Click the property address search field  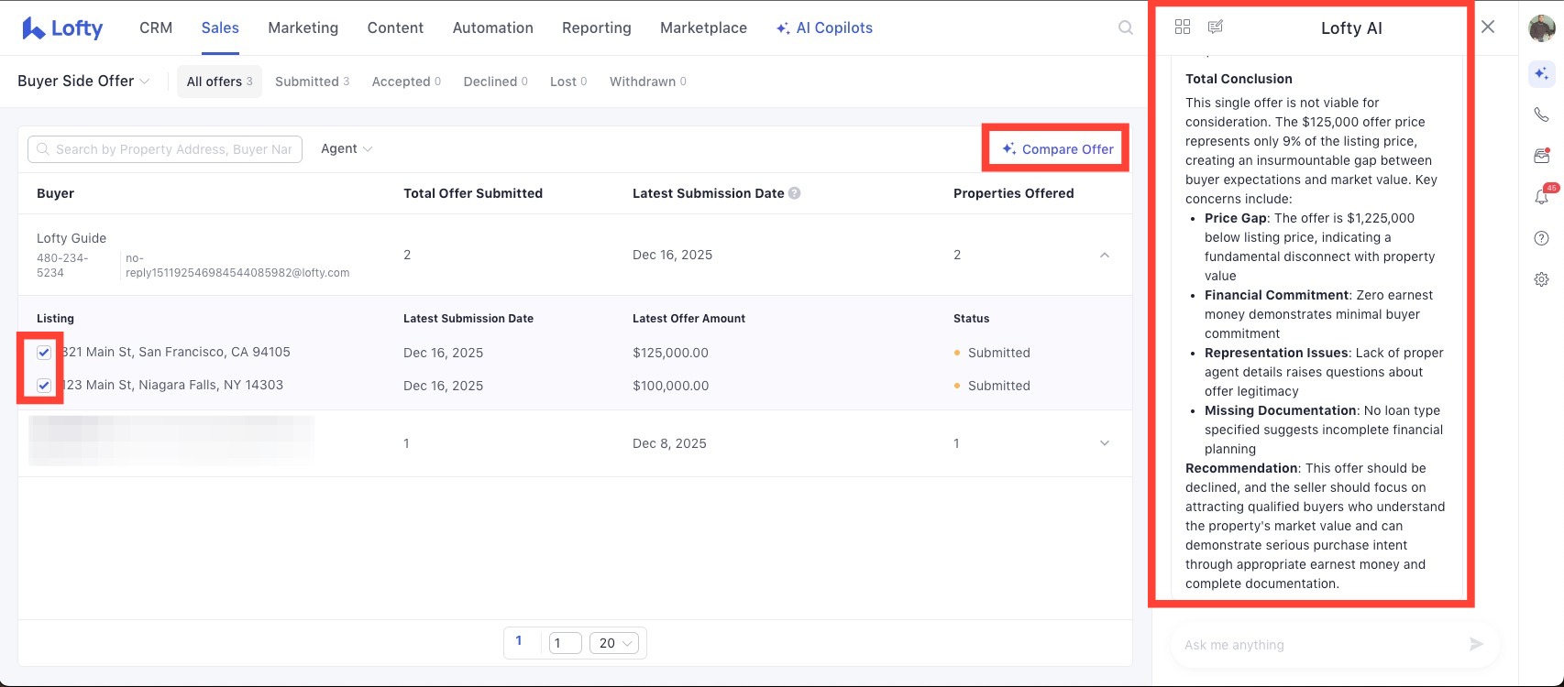(172, 149)
